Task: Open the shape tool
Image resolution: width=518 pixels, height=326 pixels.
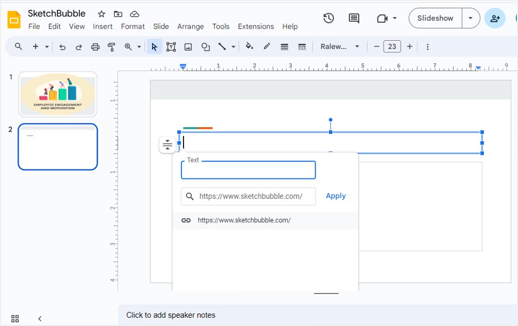Action: coord(206,47)
